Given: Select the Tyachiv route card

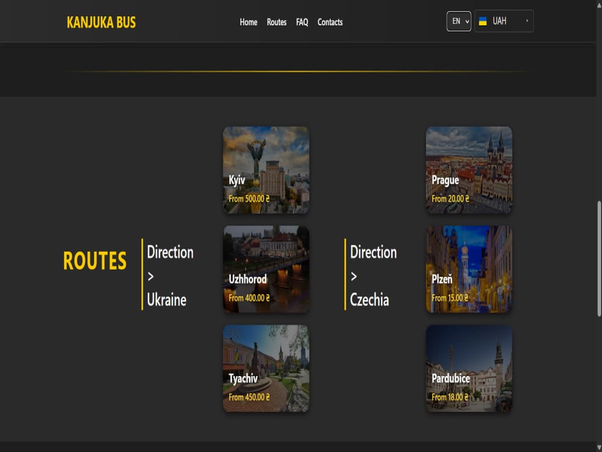Looking at the screenshot, I should (x=266, y=368).
